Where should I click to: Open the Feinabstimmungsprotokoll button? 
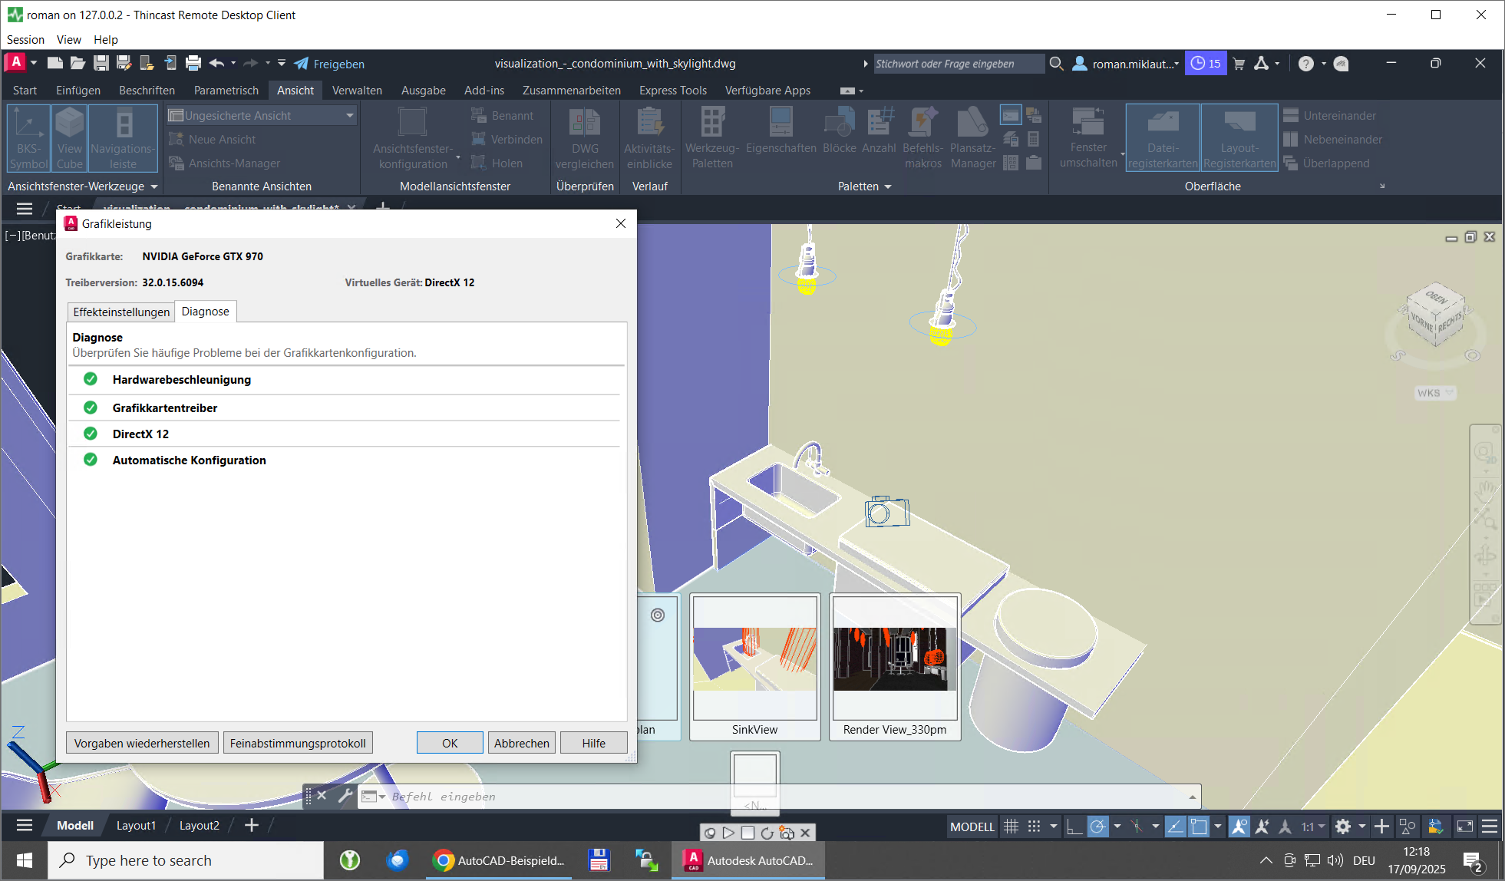click(298, 743)
